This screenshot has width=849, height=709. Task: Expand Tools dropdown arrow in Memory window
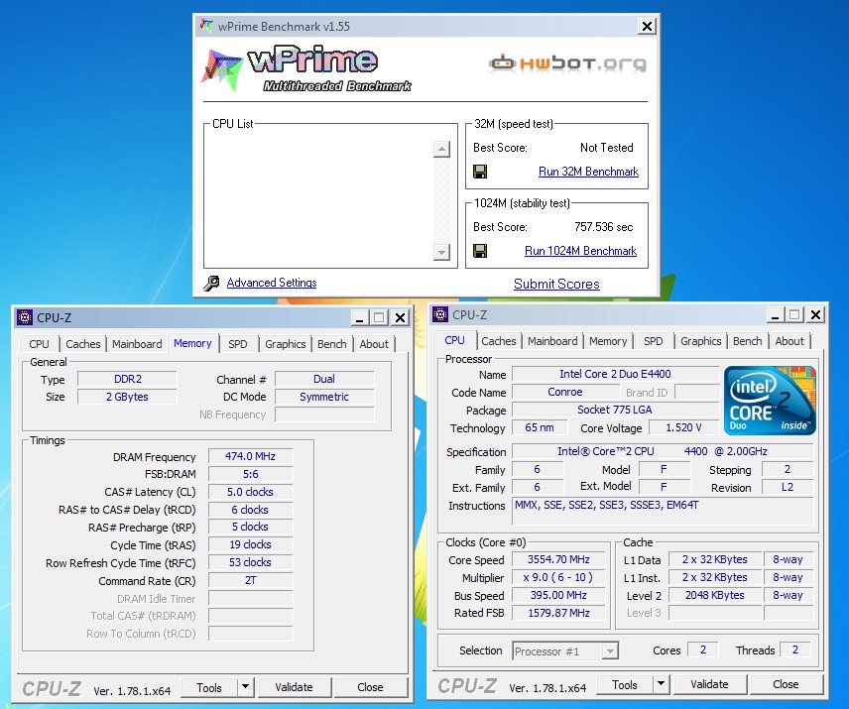pyautogui.click(x=245, y=687)
